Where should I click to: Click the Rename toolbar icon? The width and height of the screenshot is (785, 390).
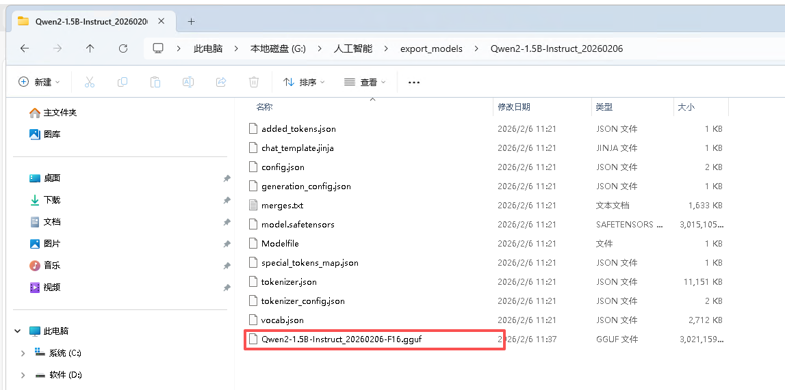pos(188,82)
